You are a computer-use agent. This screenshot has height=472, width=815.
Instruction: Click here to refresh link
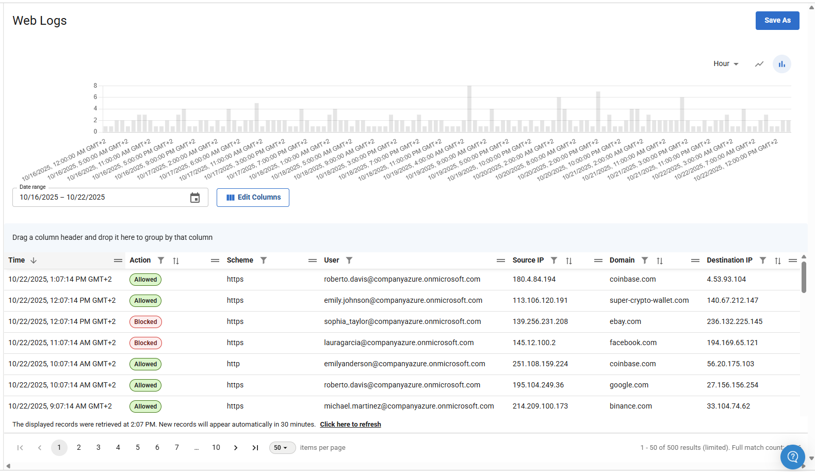(x=350, y=425)
